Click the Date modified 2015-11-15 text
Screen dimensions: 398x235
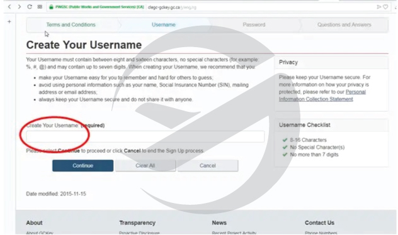click(56, 194)
